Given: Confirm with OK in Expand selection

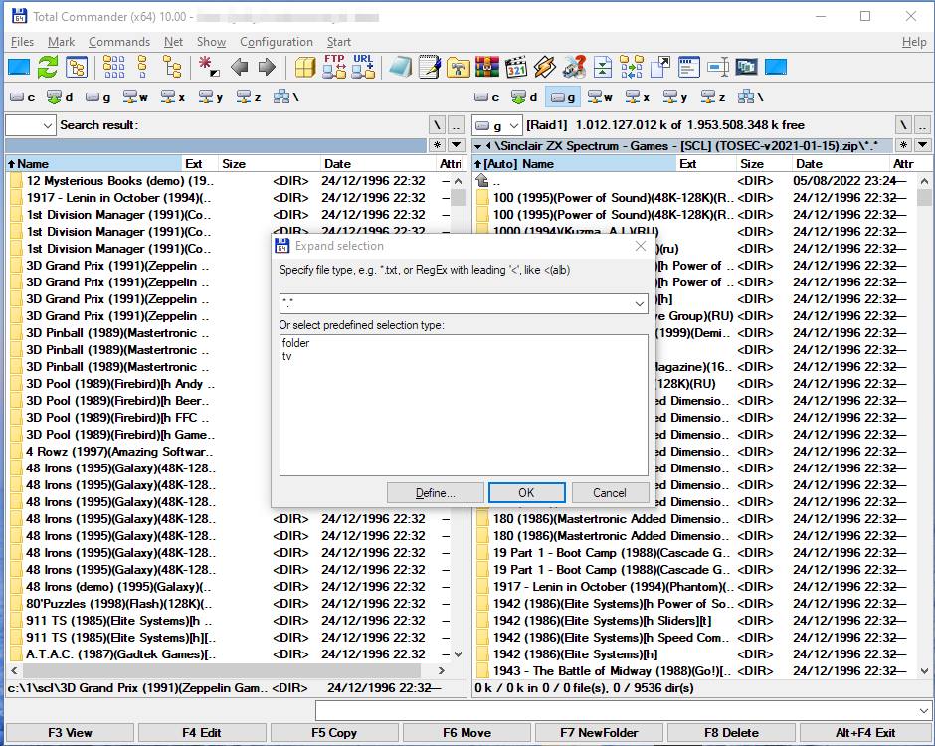Looking at the screenshot, I should (526, 493).
